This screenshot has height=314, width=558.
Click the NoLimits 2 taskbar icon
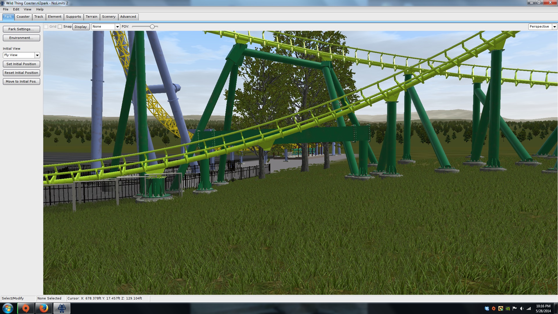tap(62, 308)
